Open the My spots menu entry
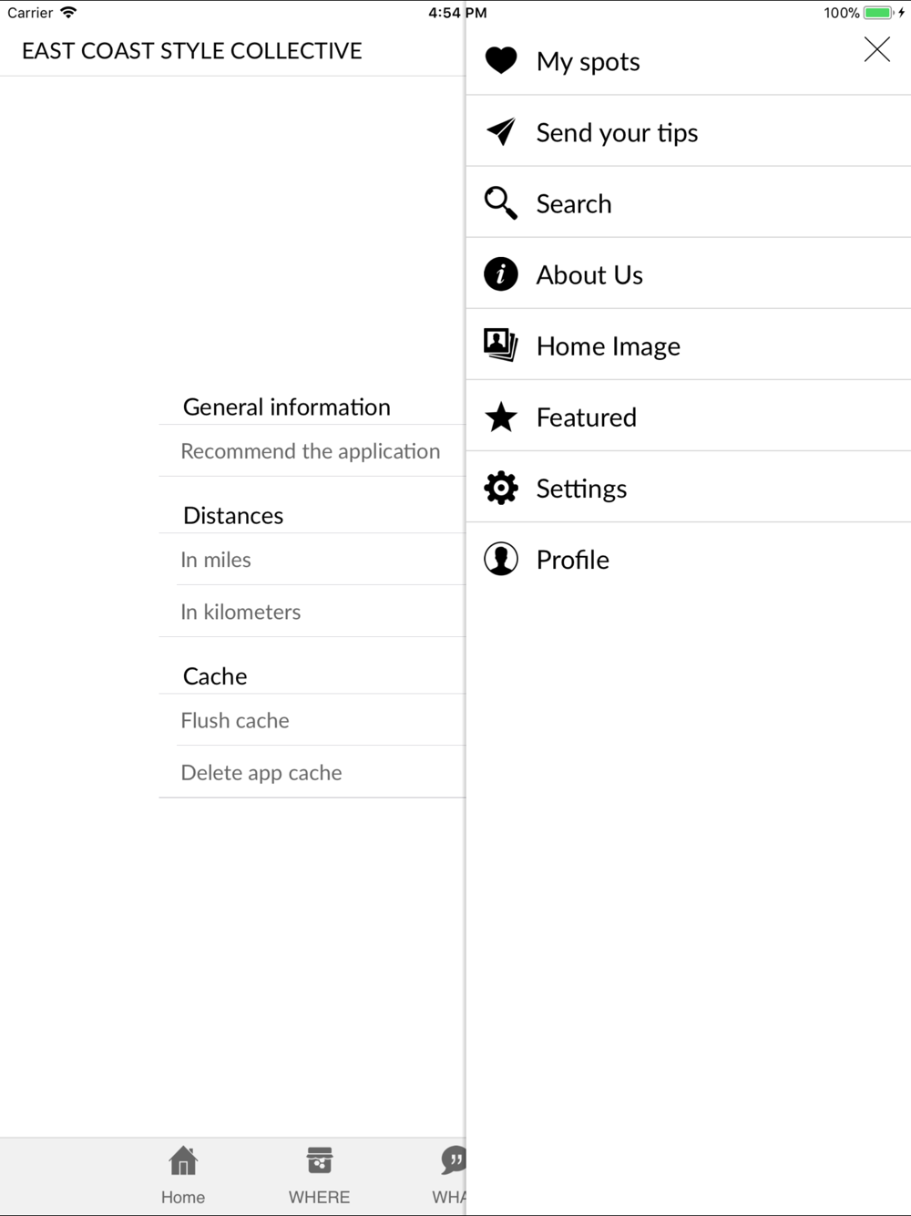911x1216 pixels. [689, 60]
